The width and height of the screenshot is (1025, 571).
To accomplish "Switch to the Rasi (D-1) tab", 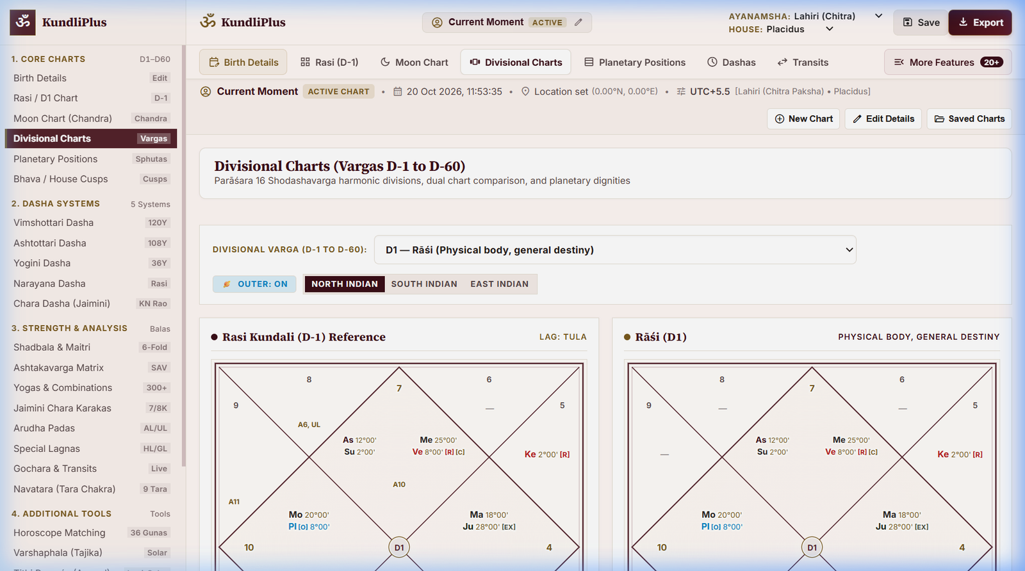I will pos(329,62).
